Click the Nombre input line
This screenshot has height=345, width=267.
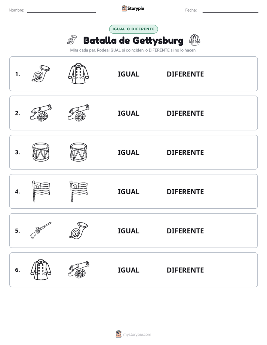pos(61,10)
